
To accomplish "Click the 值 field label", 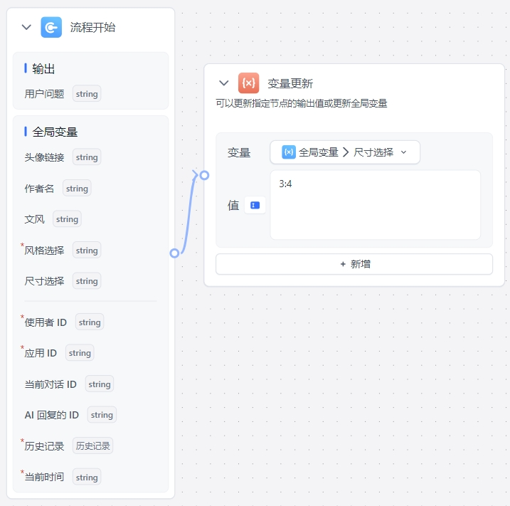I will [x=233, y=206].
